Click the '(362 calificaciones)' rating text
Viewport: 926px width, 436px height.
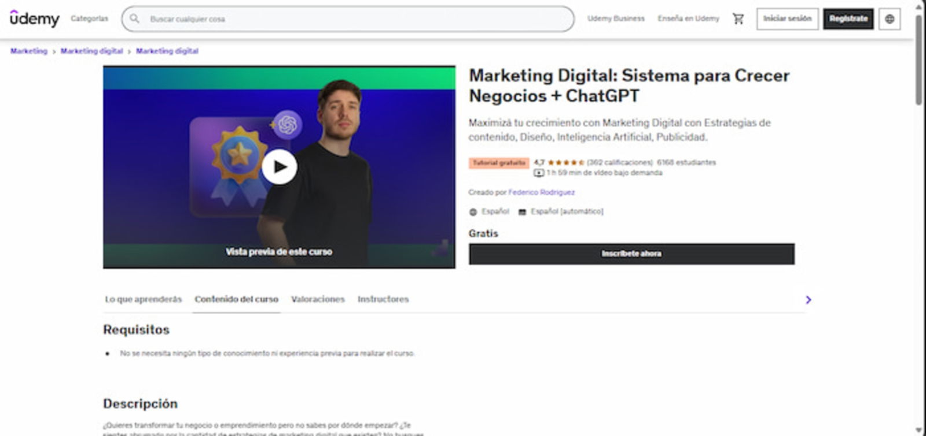click(x=620, y=163)
